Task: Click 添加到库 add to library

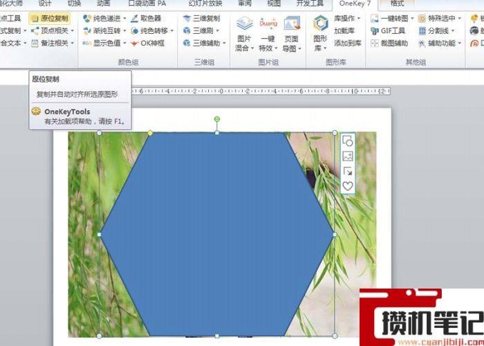Action: click(x=348, y=43)
